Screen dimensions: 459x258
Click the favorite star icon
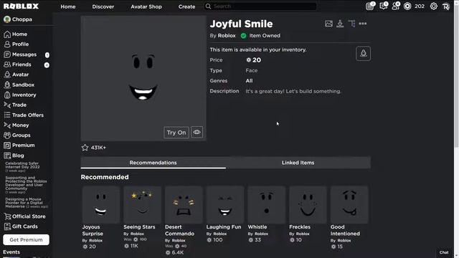85,148
